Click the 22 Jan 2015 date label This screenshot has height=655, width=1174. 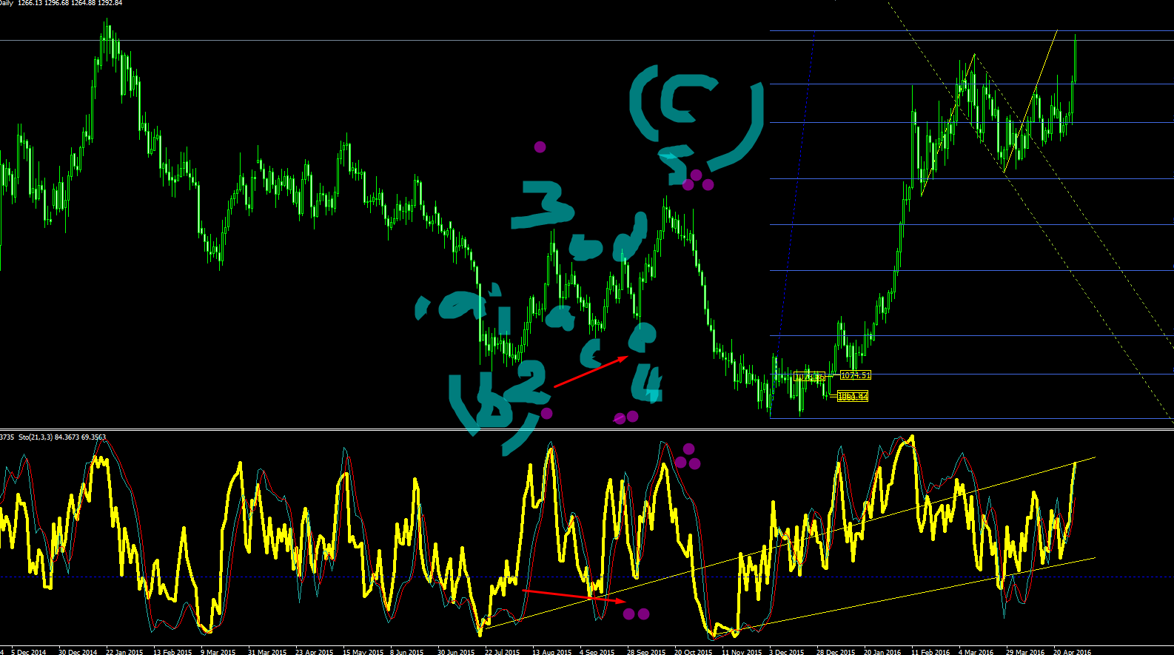point(124,652)
